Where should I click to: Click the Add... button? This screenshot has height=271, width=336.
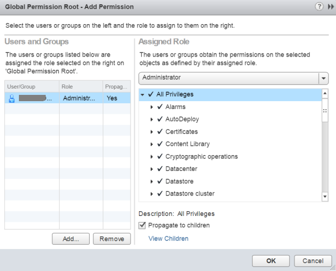click(70, 239)
